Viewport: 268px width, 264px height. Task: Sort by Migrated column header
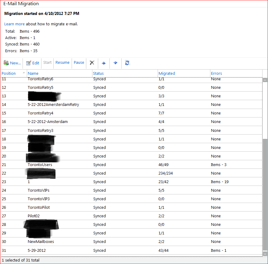pyautogui.click(x=167, y=73)
